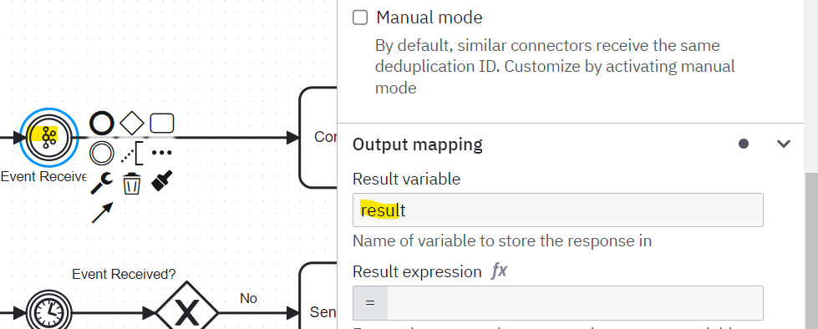Click 'Name of variable to store' hint
The height and width of the screenshot is (329, 818).
[502, 241]
